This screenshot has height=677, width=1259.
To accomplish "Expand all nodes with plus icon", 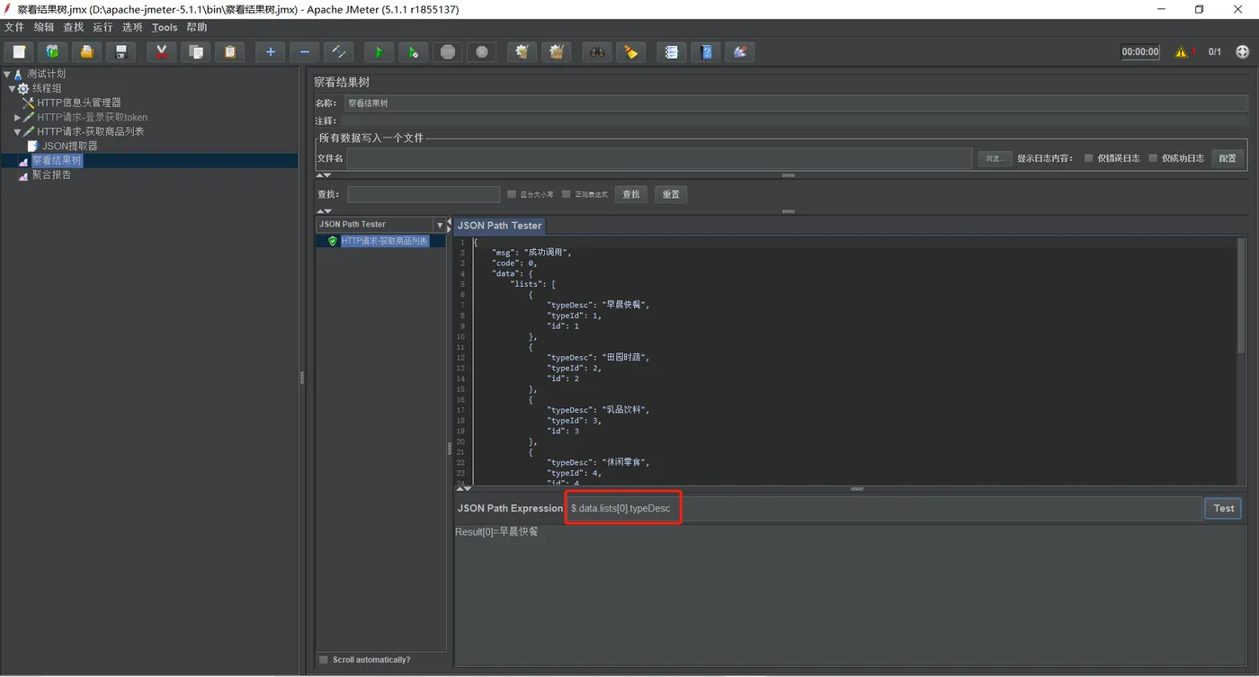I will pos(270,52).
